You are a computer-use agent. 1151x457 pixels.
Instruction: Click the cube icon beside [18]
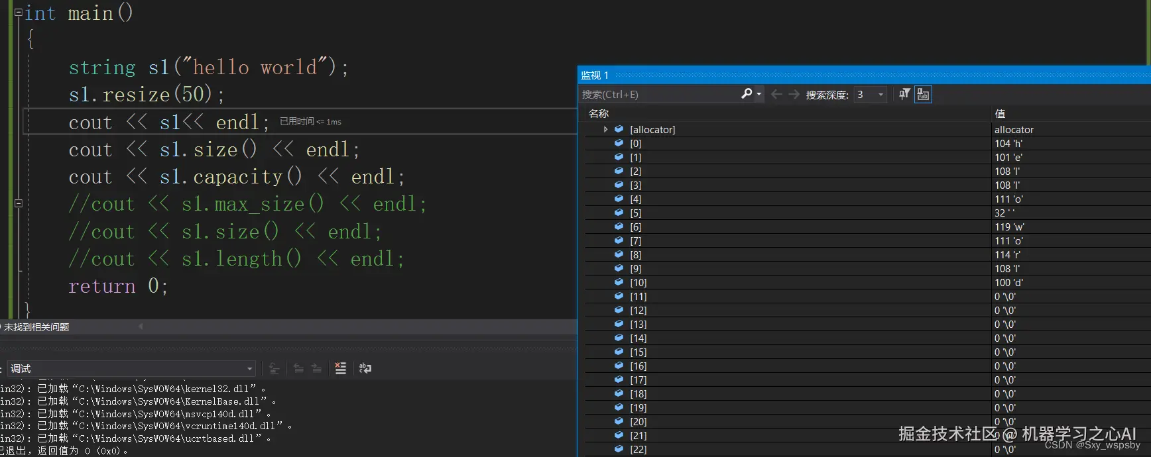(619, 393)
